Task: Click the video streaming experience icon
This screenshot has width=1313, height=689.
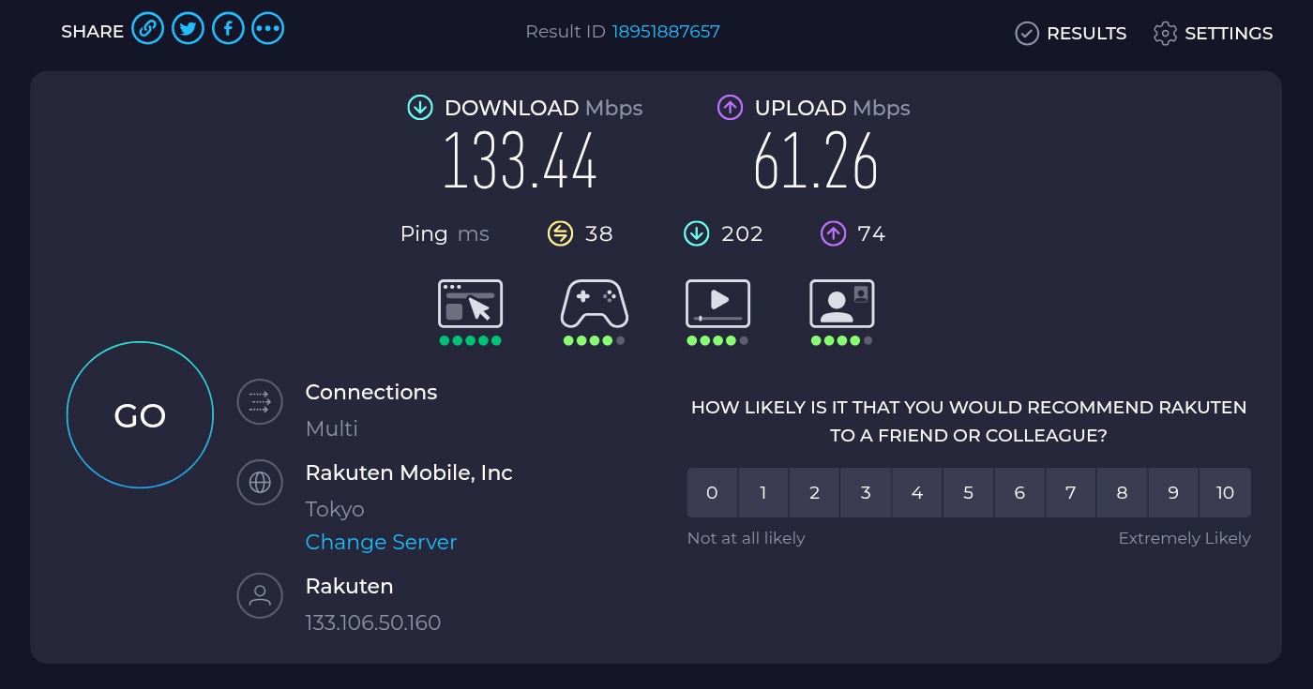Action: point(717,304)
